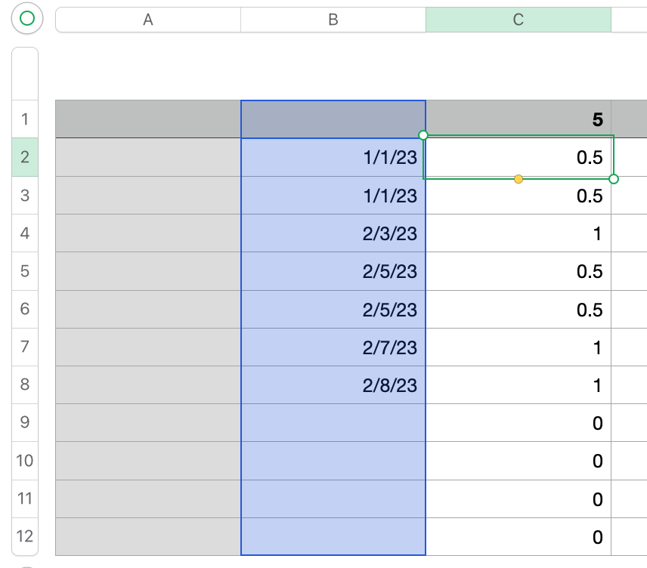
Task: Select column A header
Action: 148,20
